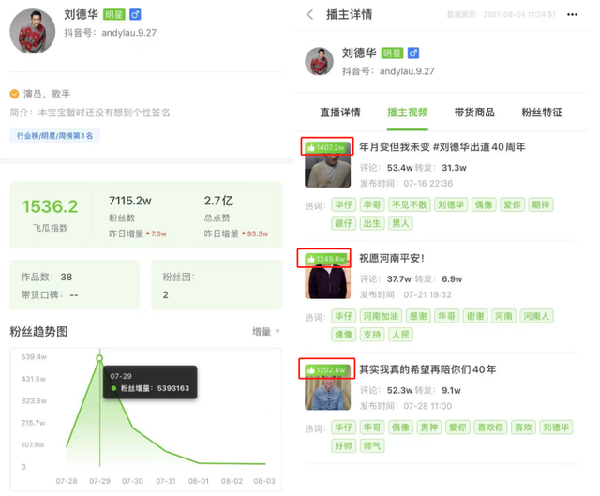This screenshot has width=600, height=496.
Task: Click the 行业榜/明星/周榜第1名 ranking tag
Action: [x=54, y=135]
